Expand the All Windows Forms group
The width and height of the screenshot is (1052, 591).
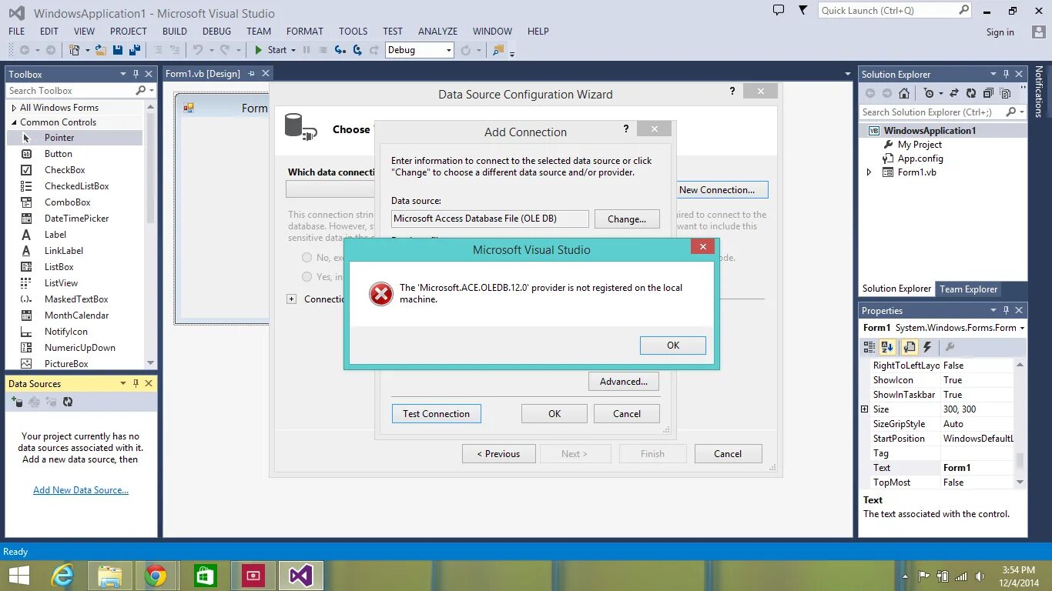(13, 108)
